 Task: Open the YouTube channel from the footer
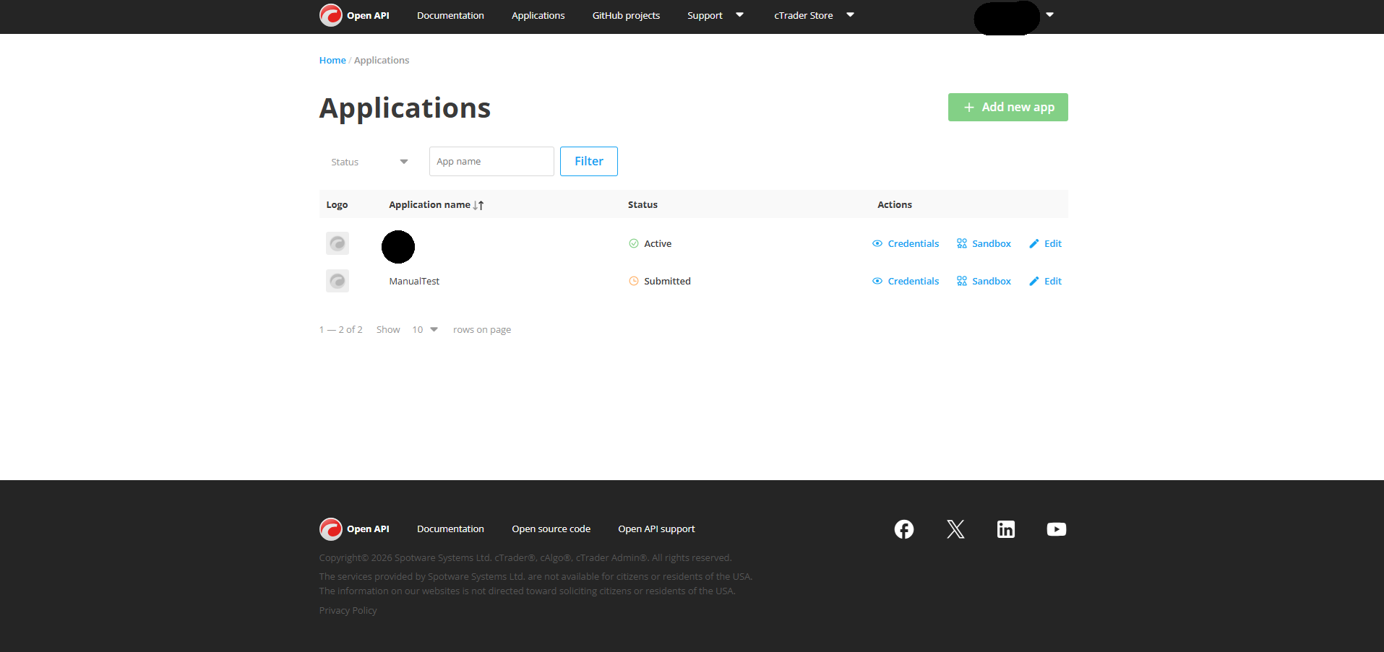coord(1056,529)
